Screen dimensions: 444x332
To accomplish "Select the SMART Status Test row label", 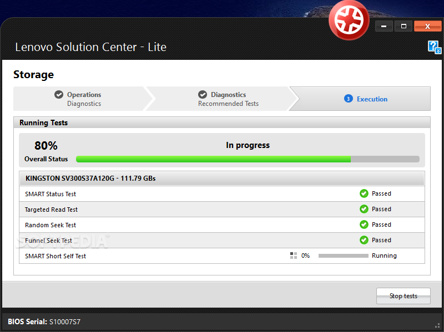I will tap(51, 194).
